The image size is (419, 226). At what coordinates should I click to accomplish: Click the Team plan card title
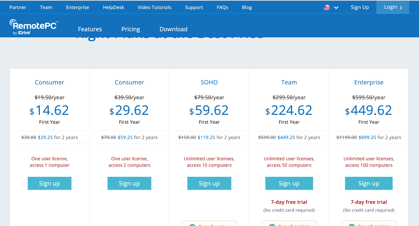[x=289, y=82]
